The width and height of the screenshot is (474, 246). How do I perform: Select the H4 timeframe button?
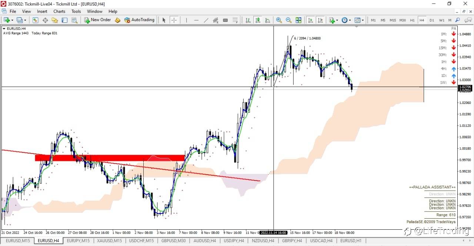click(x=422, y=20)
